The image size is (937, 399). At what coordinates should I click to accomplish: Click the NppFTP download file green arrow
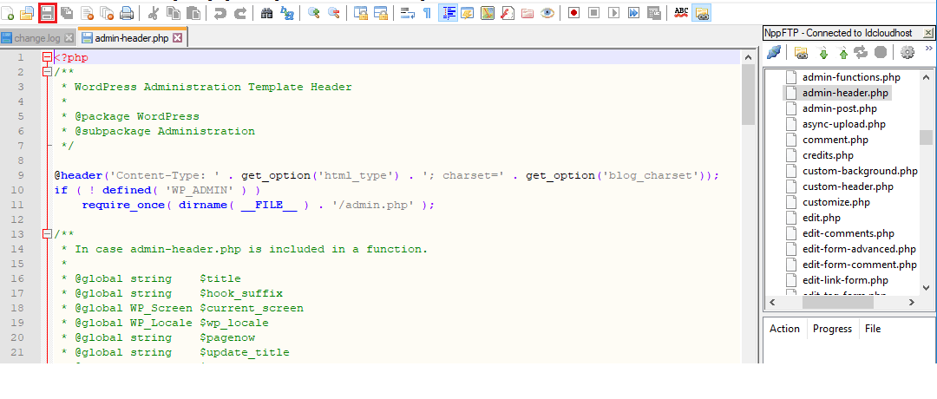[x=822, y=53]
